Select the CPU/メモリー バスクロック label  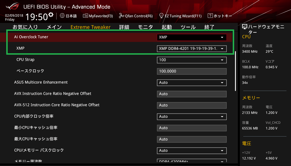pos(39,150)
